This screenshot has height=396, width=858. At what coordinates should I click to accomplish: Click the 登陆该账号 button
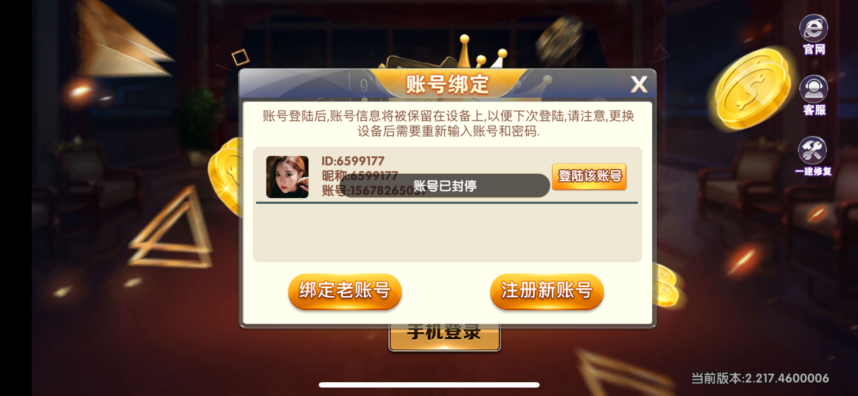coord(589,176)
